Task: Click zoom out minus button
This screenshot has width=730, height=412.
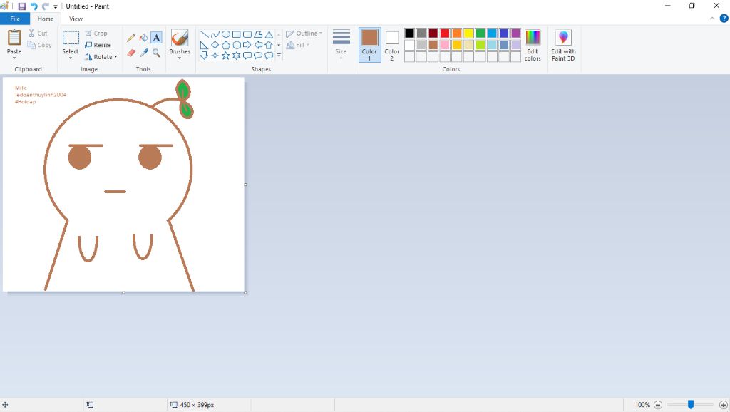Action: pyautogui.click(x=658, y=405)
